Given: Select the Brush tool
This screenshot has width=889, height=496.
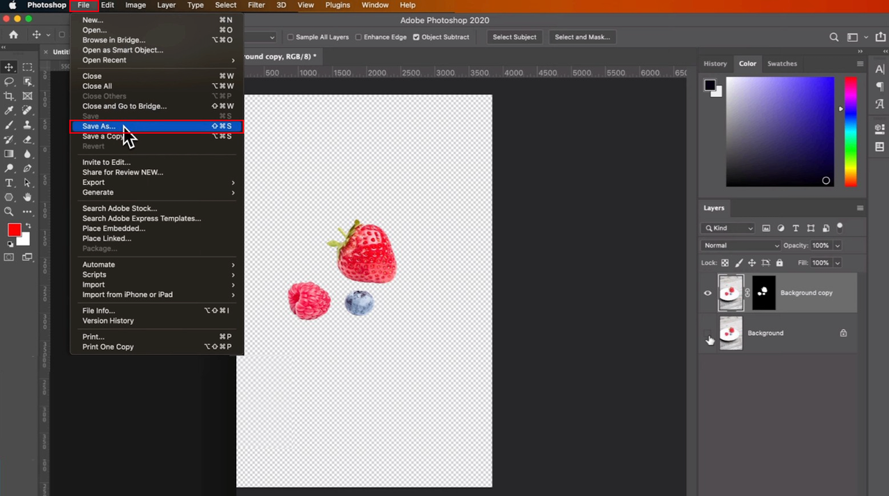Looking at the screenshot, I should click(x=9, y=126).
